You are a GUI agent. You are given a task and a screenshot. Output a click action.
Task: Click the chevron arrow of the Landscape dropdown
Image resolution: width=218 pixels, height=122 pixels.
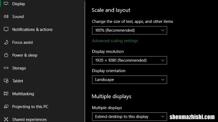coord(163,80)
